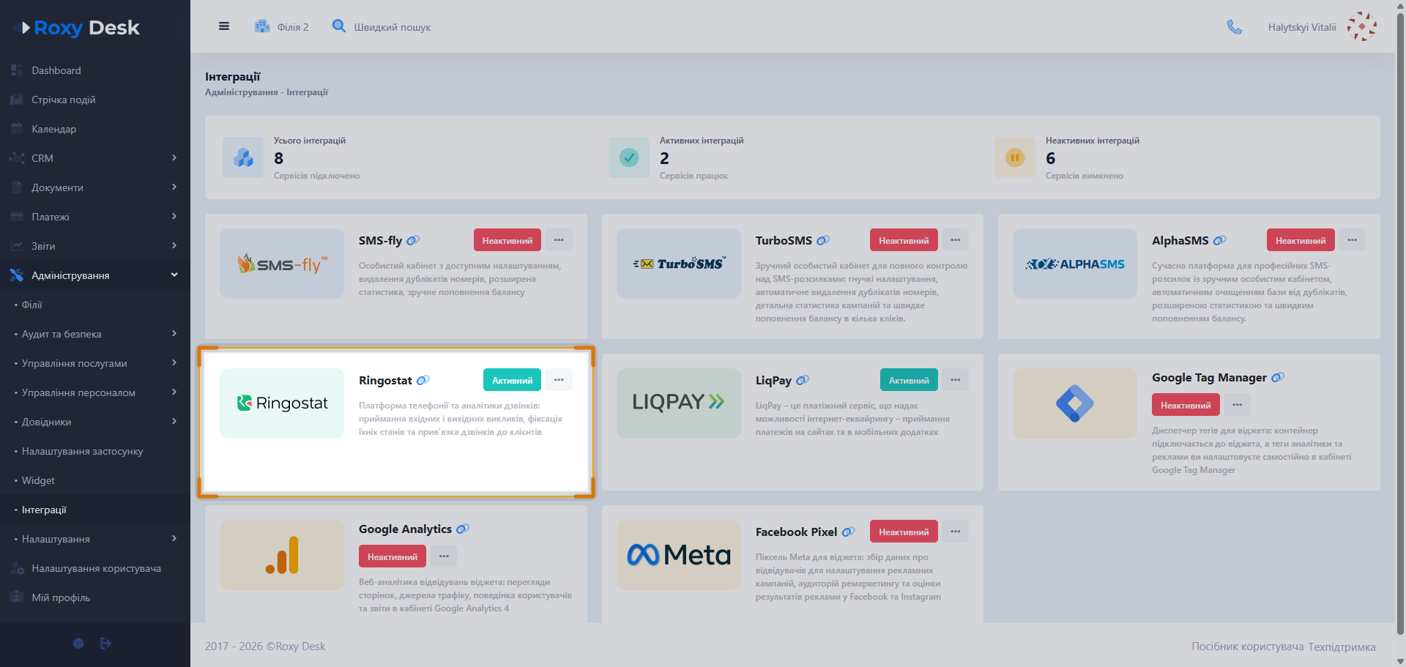Toggle TurboSMS's Неактивний status badge
Viewport: 1406px width, 667px height.
pyautogui.click(x=904, y=240)
